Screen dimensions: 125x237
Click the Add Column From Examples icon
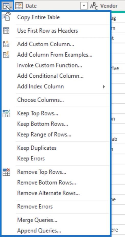click(x=6, y=54)
